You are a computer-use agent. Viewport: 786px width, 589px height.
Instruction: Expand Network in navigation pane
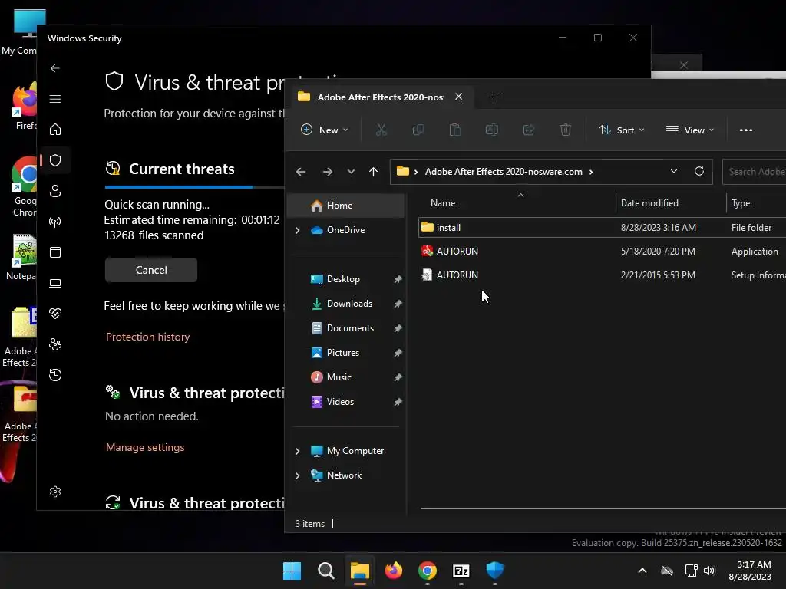297,475
